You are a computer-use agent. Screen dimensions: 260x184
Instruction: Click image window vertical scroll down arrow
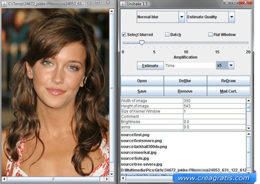click(112, 174)
